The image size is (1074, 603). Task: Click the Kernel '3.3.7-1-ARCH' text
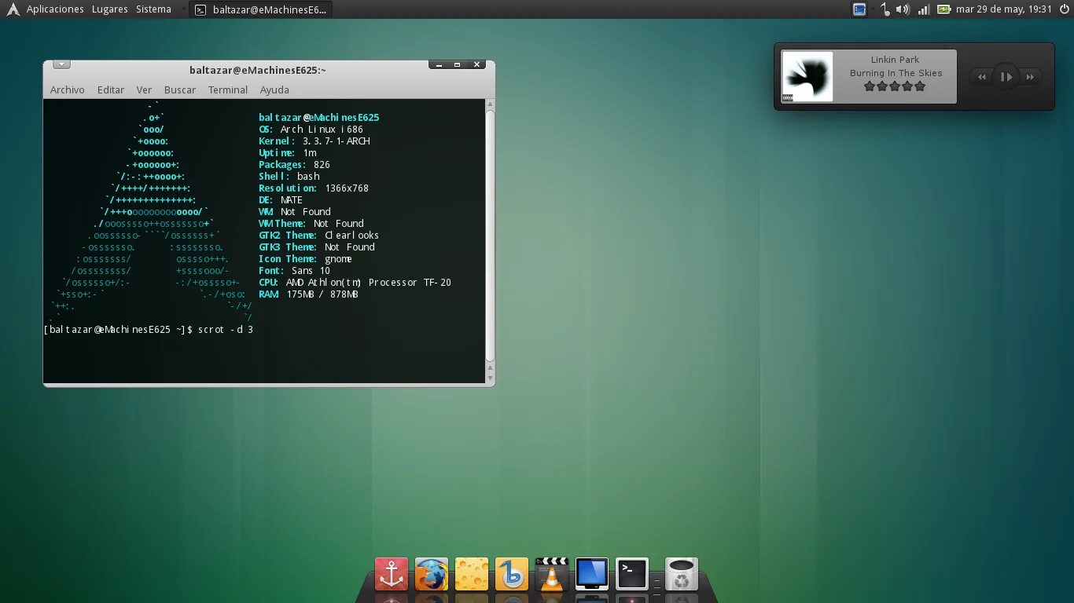pos(336,141)
